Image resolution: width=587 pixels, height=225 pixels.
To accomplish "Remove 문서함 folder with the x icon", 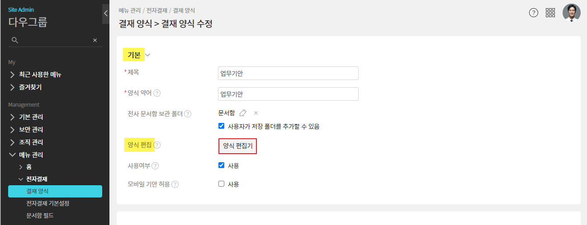I will (x=256, y=113).
